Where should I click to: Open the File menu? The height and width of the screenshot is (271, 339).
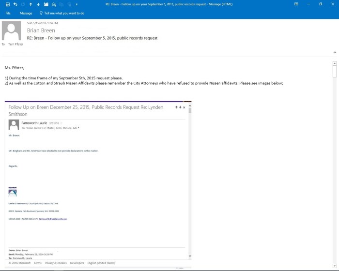point(8,14)
